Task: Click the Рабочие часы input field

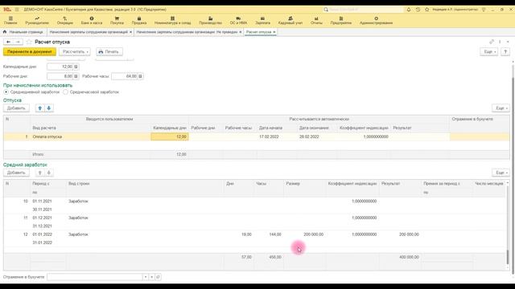Action: point(125,76)
